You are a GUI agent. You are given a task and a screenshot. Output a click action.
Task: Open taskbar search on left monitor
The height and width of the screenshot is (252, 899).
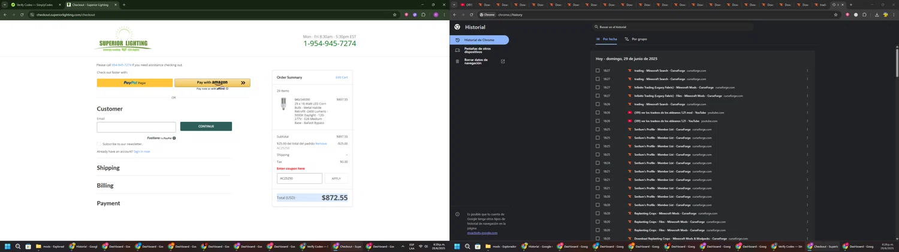[18, 246]
